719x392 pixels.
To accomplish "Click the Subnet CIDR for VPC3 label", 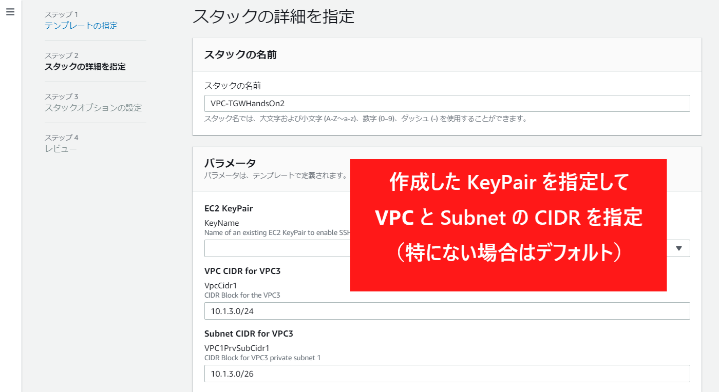I will [x=249, y=334].
